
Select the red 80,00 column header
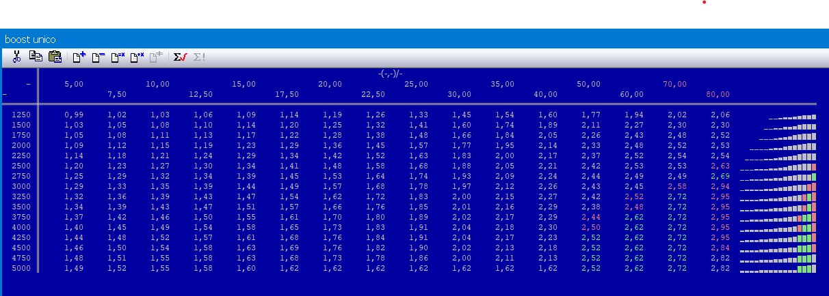tap(718, 94)
